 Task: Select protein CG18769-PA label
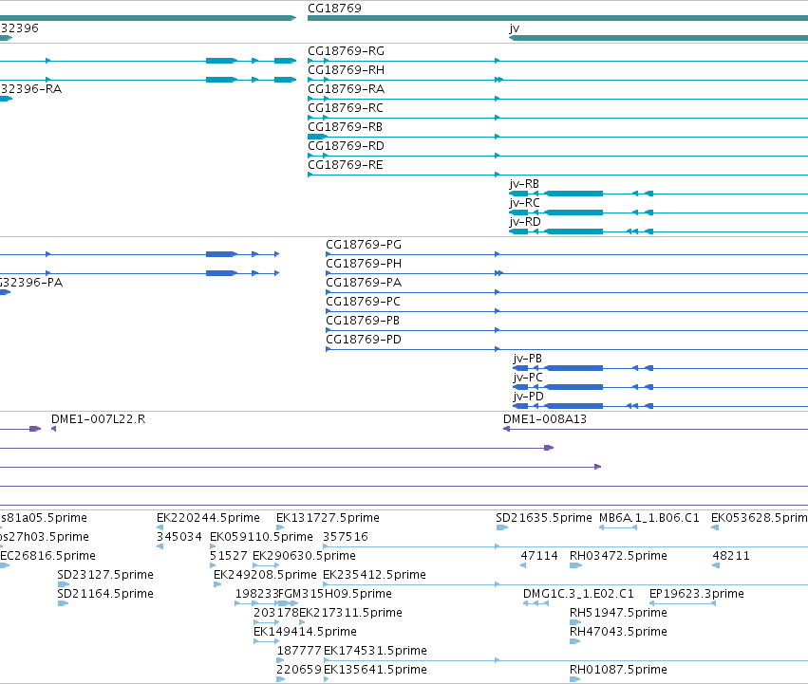(x=364, y=283)
